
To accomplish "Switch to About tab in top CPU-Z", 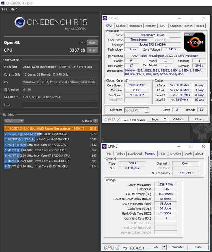I will [200, 26].
